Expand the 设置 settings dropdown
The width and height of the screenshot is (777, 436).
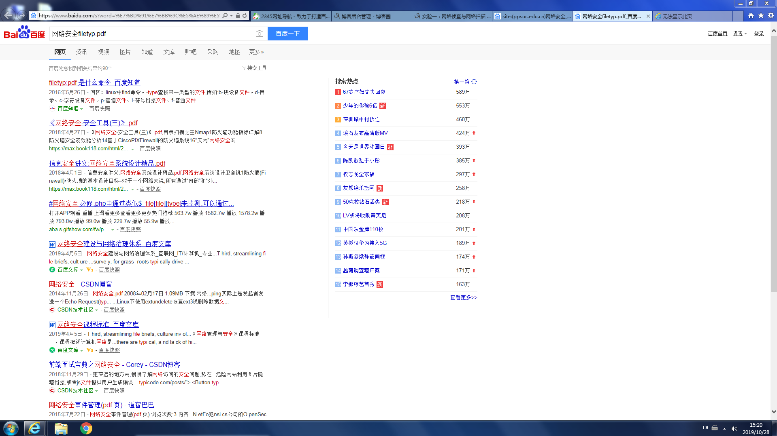(x=740, y=34)
